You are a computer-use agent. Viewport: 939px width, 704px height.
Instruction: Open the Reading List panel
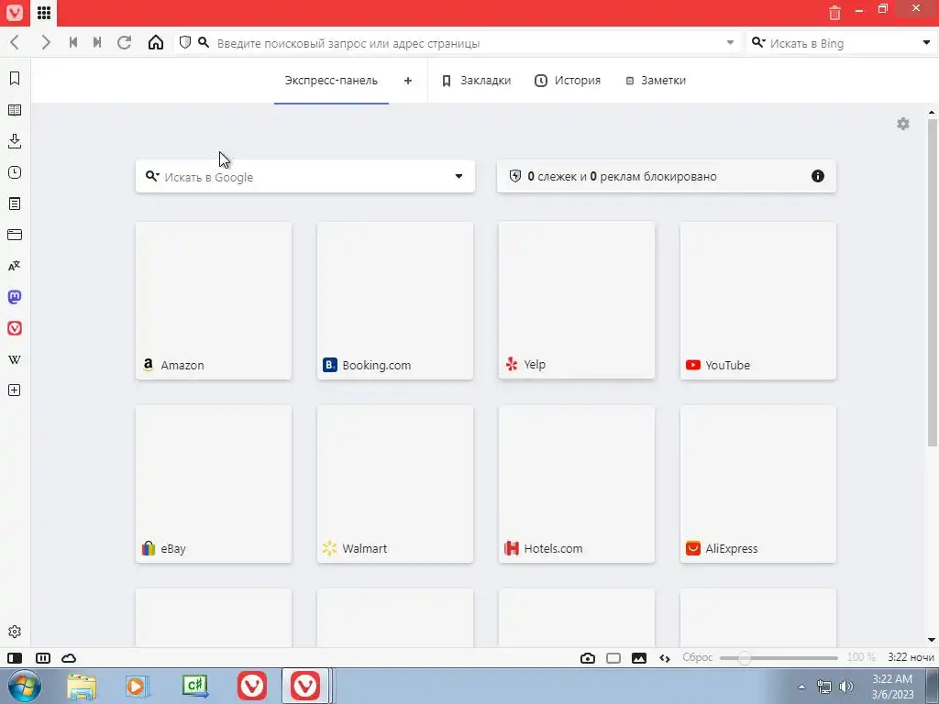tap(15, 110)
